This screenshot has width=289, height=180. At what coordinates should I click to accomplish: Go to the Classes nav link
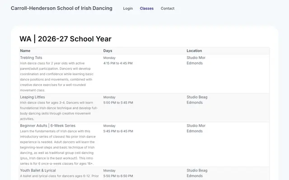pos(146,9)
